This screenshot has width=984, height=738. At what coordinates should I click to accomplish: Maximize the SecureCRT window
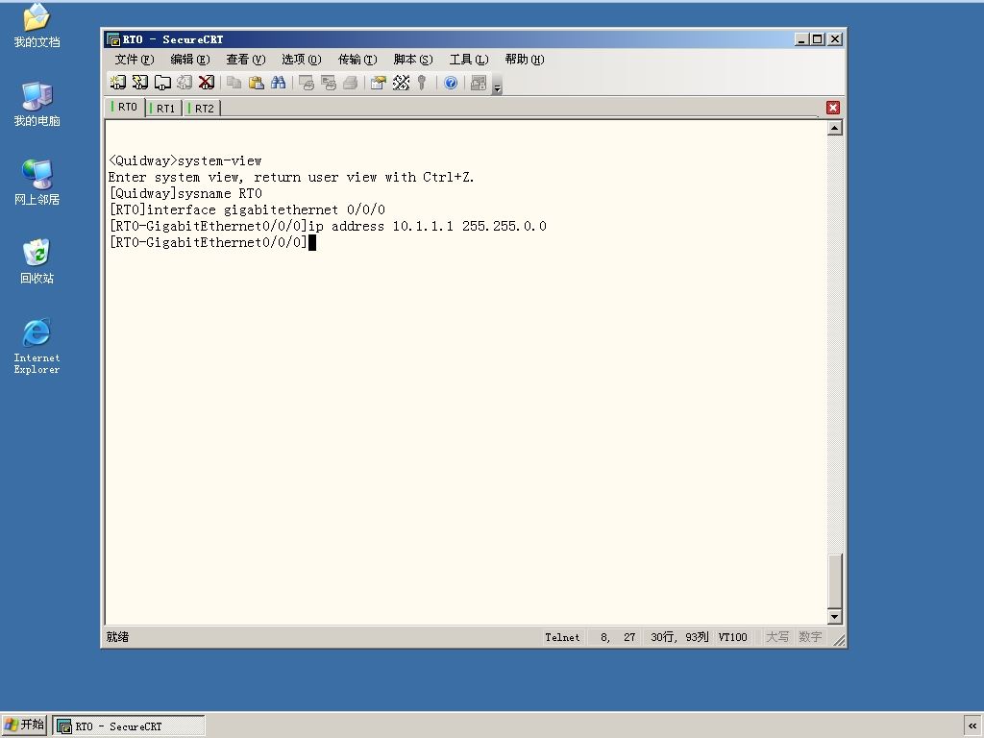pyautogui.click(x=817, y=39)
